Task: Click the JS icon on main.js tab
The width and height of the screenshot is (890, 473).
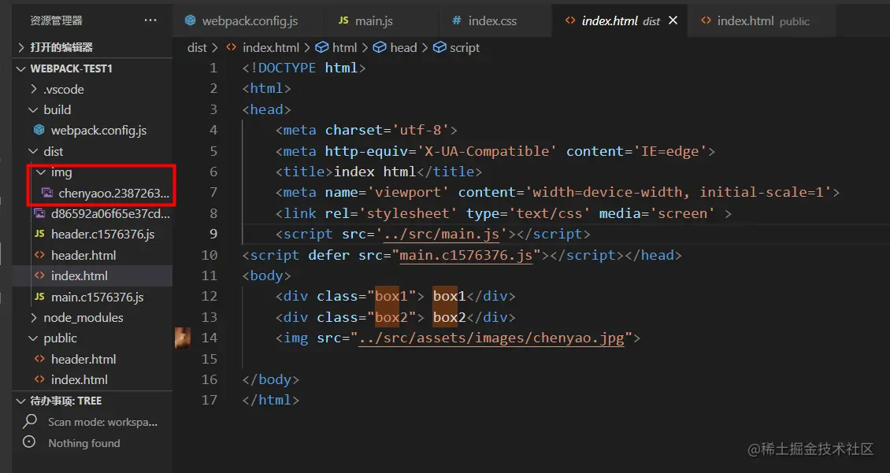Action: (x=343, y=20)
